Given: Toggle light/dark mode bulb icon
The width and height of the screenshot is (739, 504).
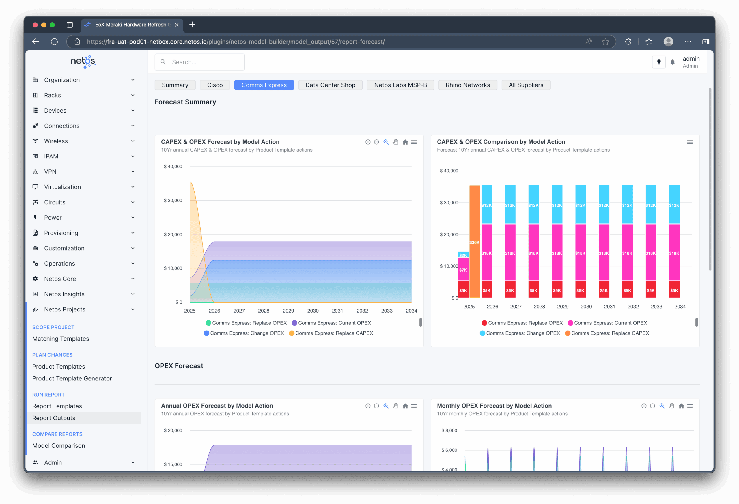Looking at the screenshot, I should 659,62.
